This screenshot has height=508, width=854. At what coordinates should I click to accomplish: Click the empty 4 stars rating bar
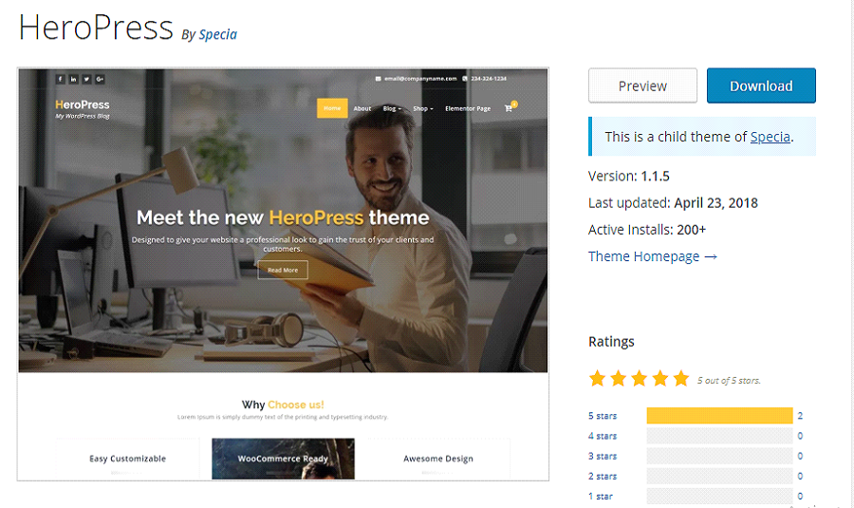click(x=719, y=436)
